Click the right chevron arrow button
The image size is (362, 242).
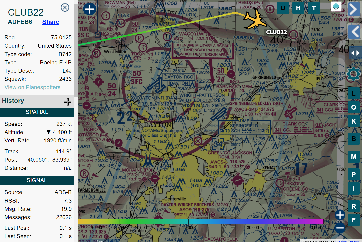[x=354, y=9]
